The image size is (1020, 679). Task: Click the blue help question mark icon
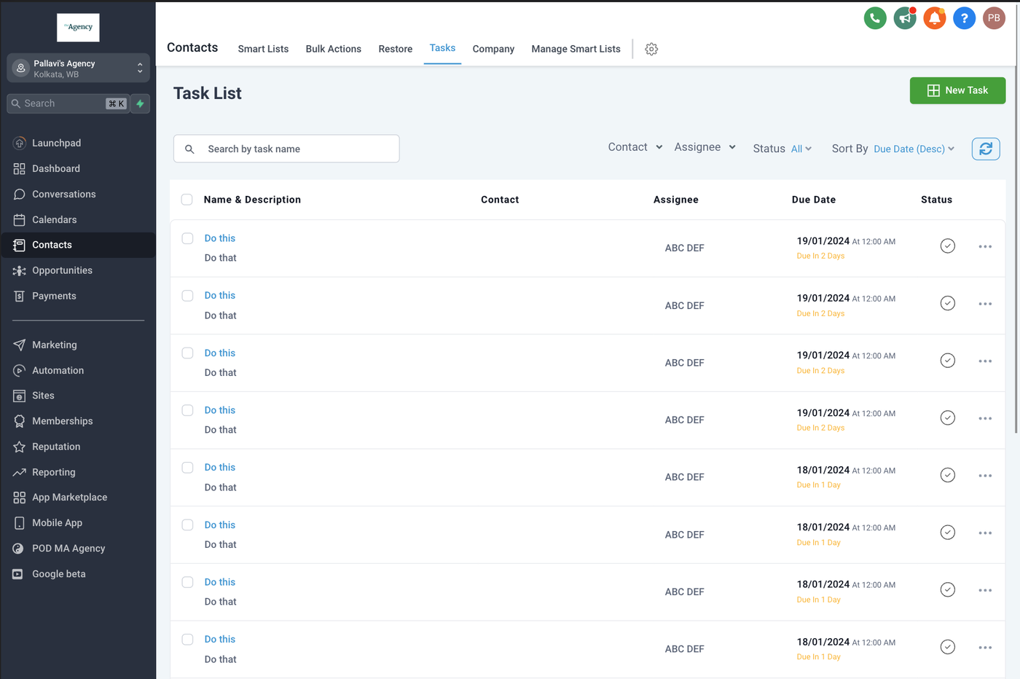[x=964, y=18]
